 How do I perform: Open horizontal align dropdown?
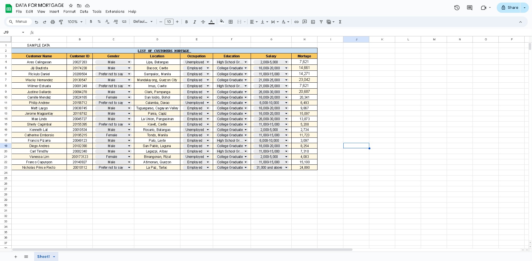tap(254, 22)
